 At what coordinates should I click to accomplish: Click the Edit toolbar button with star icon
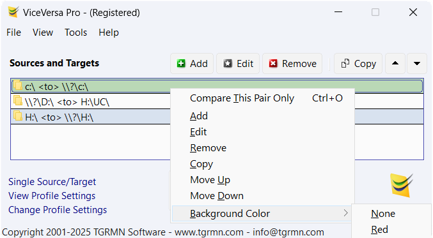[x=238, y=64]
